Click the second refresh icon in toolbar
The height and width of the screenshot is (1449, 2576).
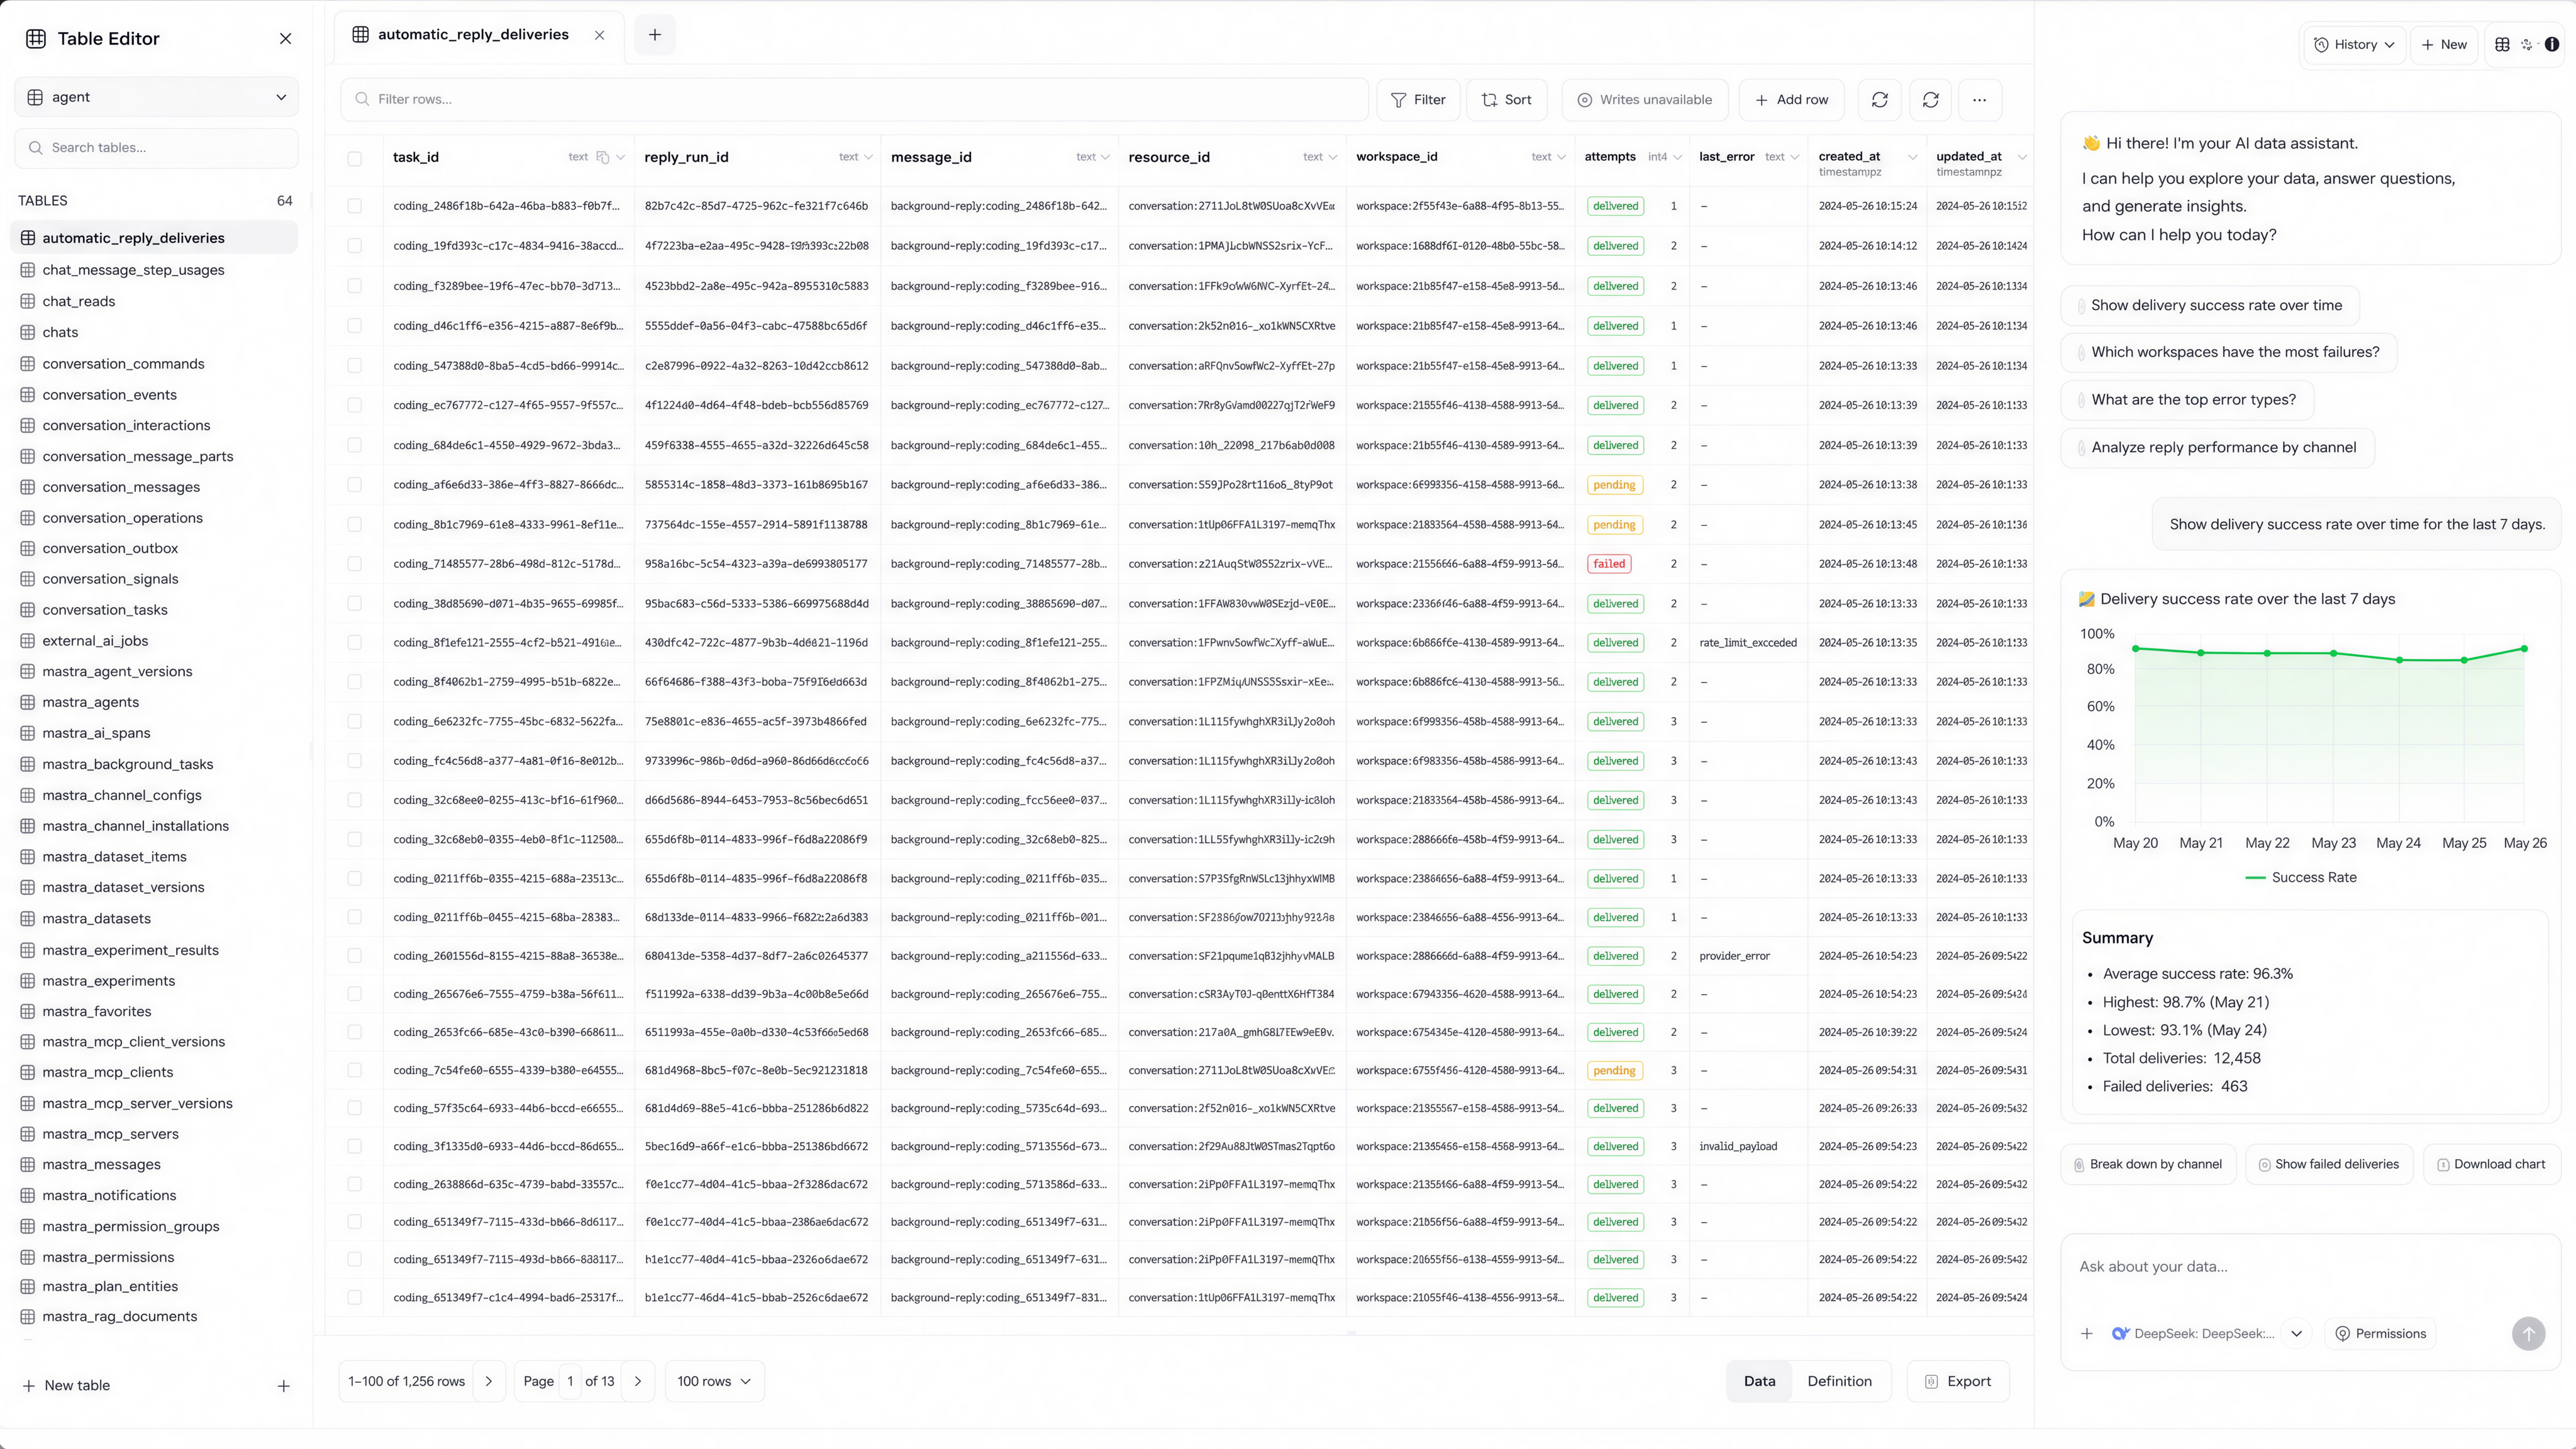click(x=1931, y=100)
